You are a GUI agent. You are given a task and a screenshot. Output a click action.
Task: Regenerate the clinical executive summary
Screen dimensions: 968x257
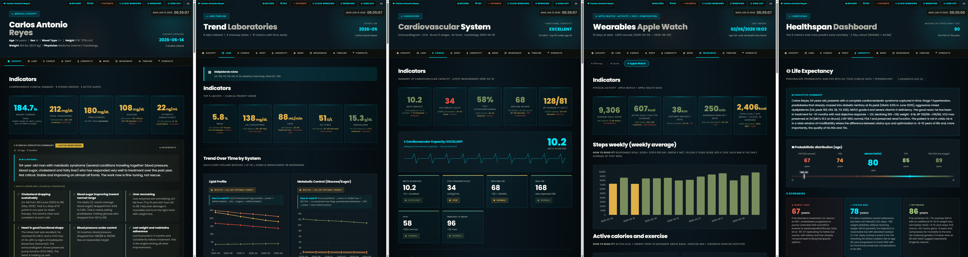click(168, 148)
